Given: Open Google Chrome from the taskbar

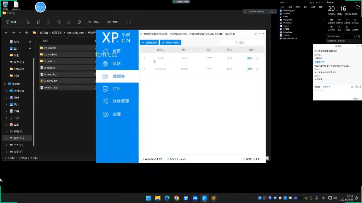Looking at the screenshot, I should 176,198.
